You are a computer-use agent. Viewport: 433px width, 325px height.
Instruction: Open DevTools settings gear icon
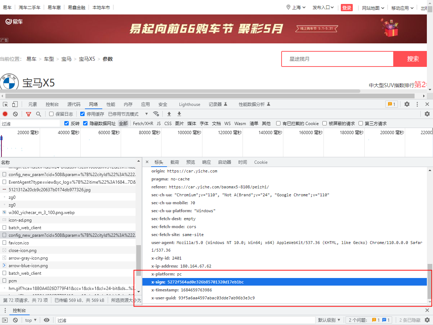(407, 104)
